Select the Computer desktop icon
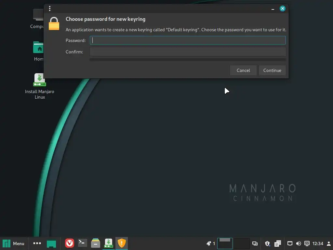The width and height of the screenshot is (333, 250). tap(37, 19)
